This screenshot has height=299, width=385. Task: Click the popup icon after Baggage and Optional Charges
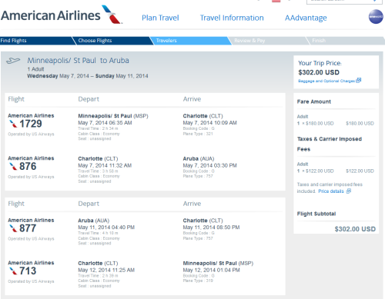(359, 81)
